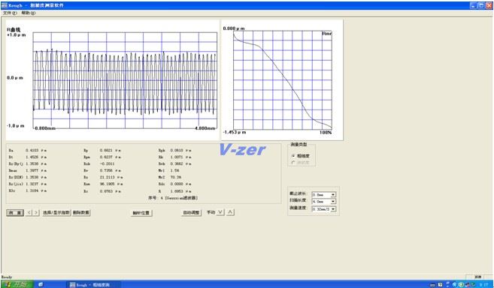The image size is (494, 288).
Task: Open the measurement speed dropdown
Action: tap(333, 209)
